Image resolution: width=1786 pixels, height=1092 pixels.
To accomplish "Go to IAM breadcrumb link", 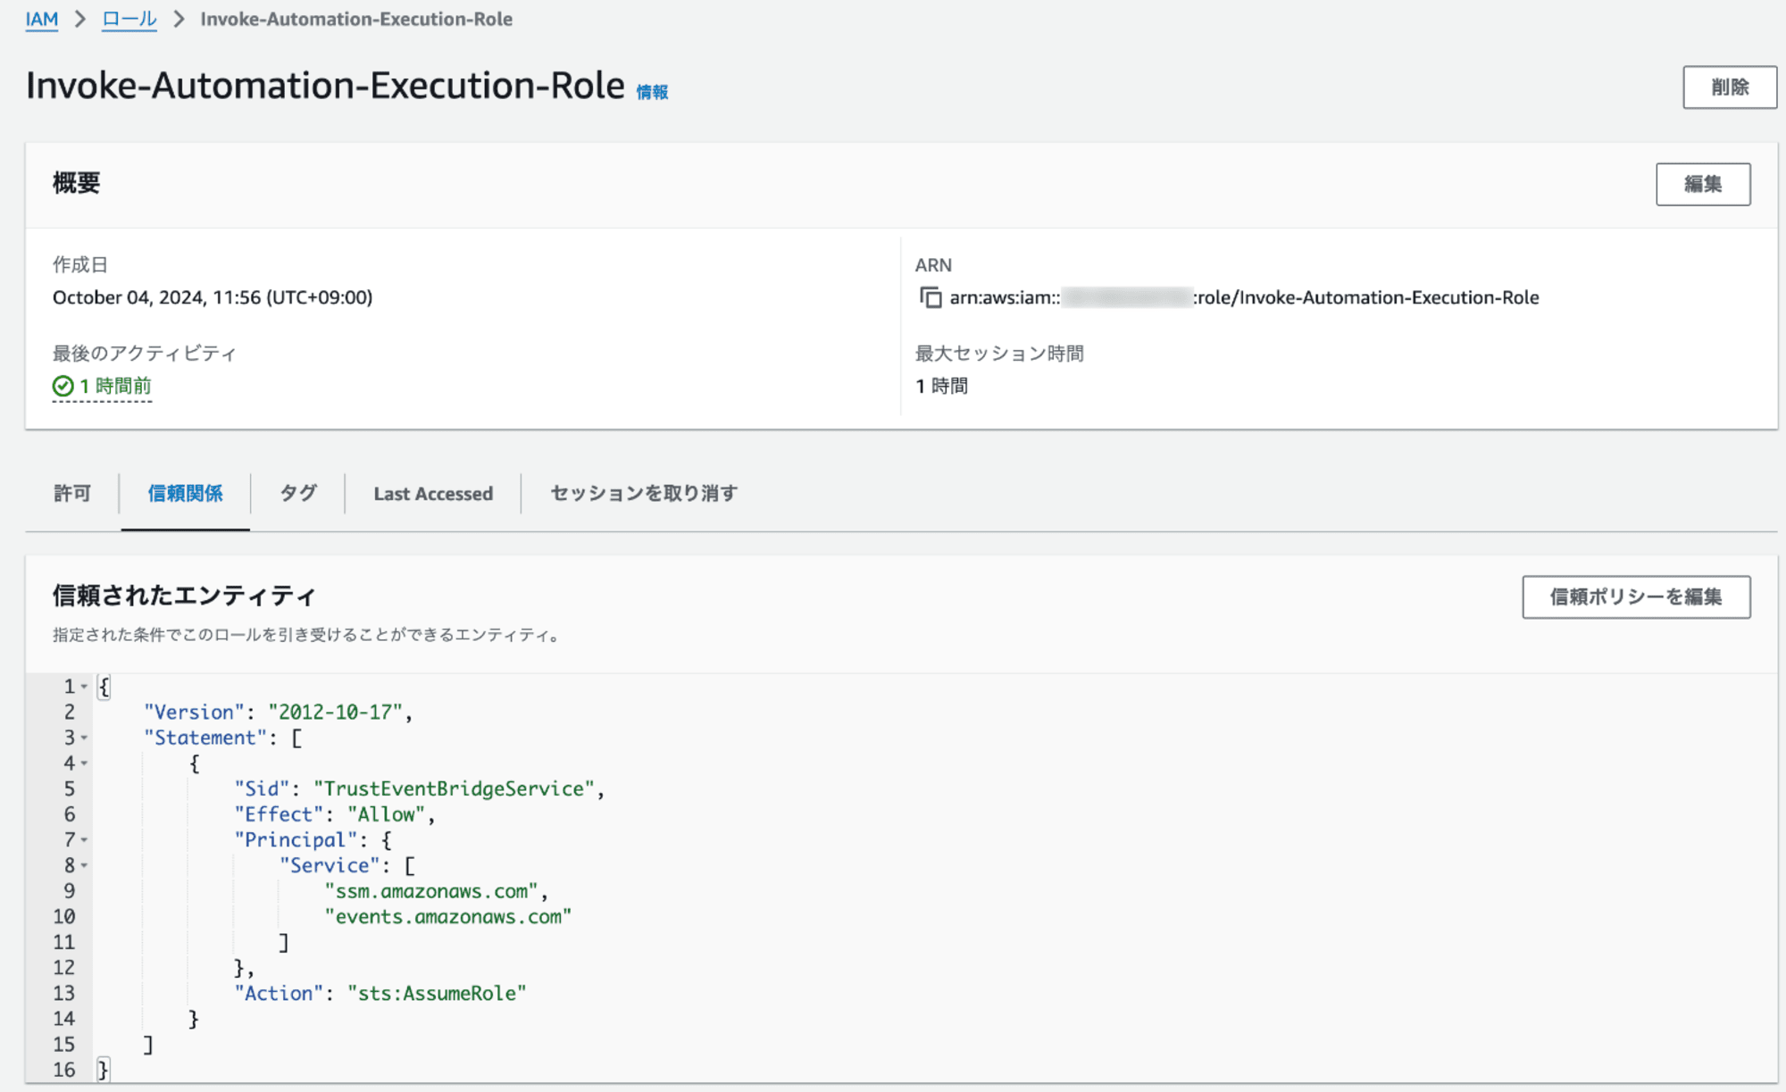I will tap(42, 19).
